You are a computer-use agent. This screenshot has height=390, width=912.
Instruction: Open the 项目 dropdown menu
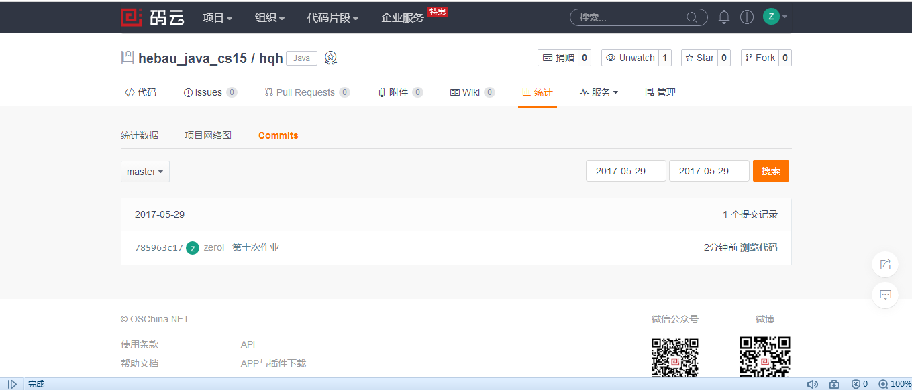point(217,18)
